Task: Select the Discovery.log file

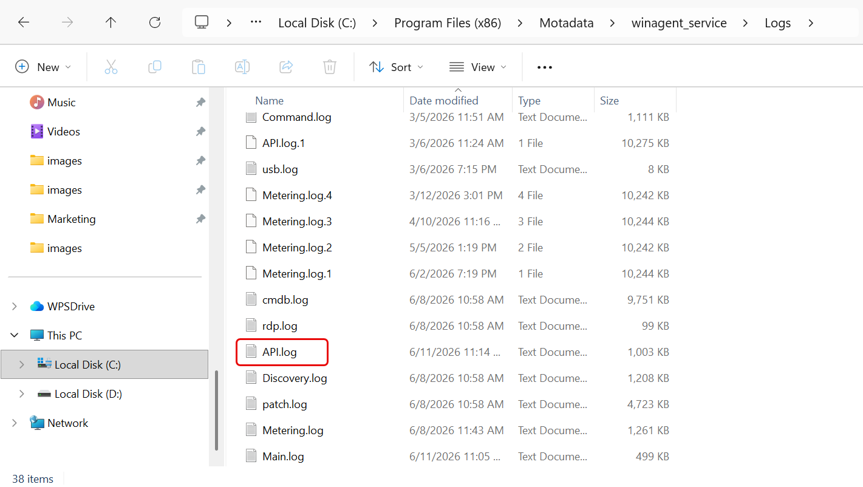Action: 295,378
